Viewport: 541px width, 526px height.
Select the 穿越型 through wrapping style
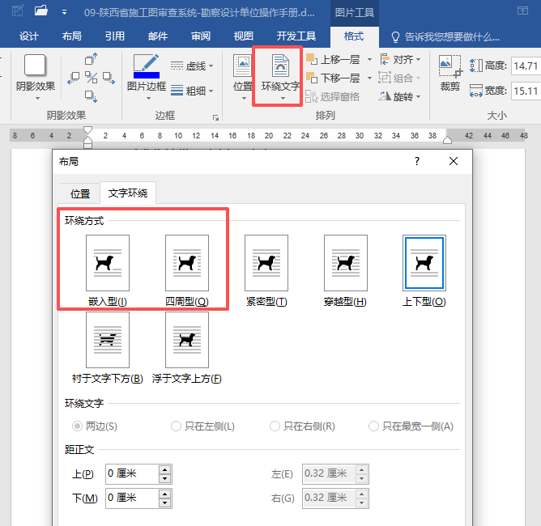[x=346, y=263]
